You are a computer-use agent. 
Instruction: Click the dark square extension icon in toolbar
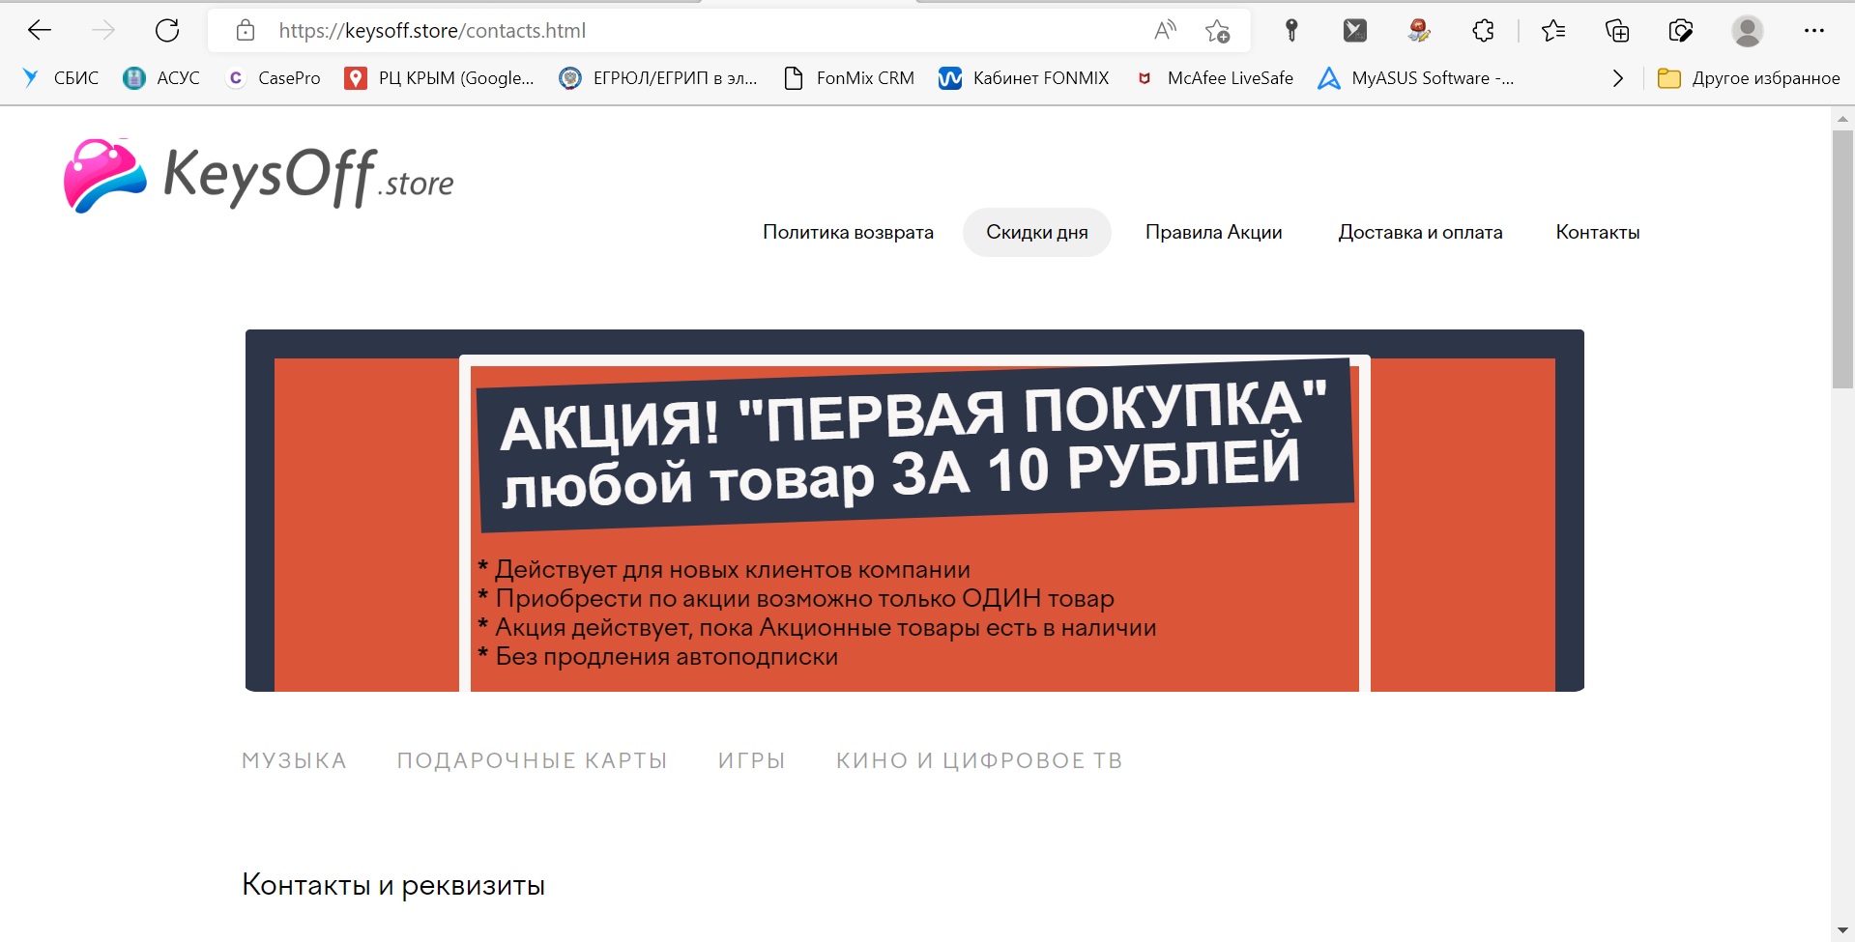pos(1355,31)
